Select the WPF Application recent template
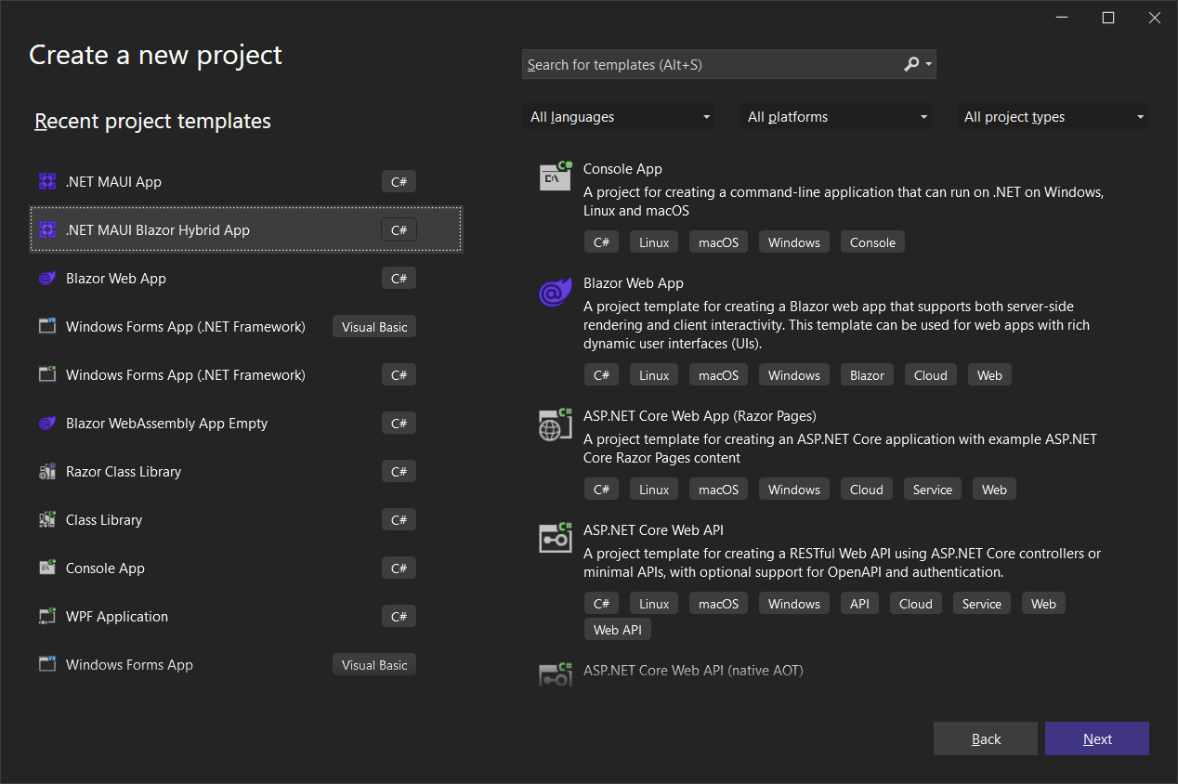This screenshot has width=1178, height=784. (x=246, y=616)
